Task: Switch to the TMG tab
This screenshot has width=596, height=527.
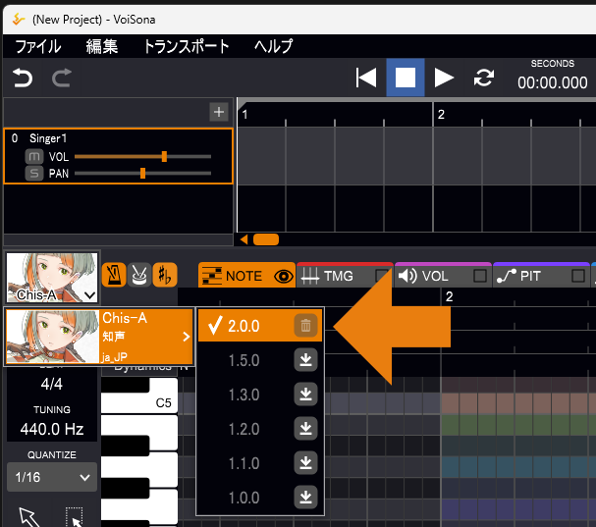Action: pos(338,276)
